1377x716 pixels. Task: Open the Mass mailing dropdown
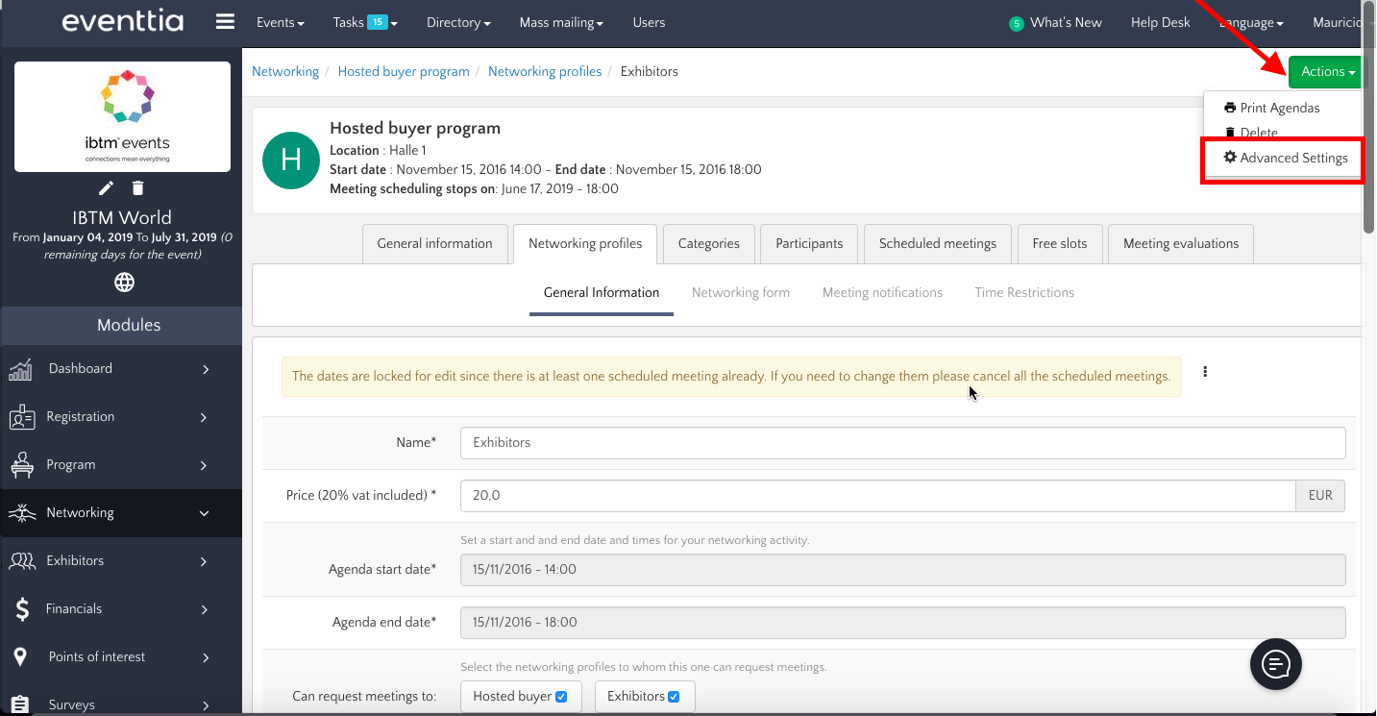561,22
